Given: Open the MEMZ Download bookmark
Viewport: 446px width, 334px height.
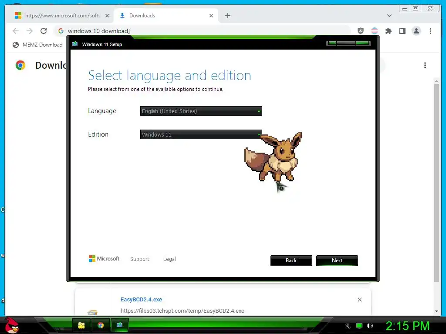Looking at the screenshot, I should tap(37, 45).
